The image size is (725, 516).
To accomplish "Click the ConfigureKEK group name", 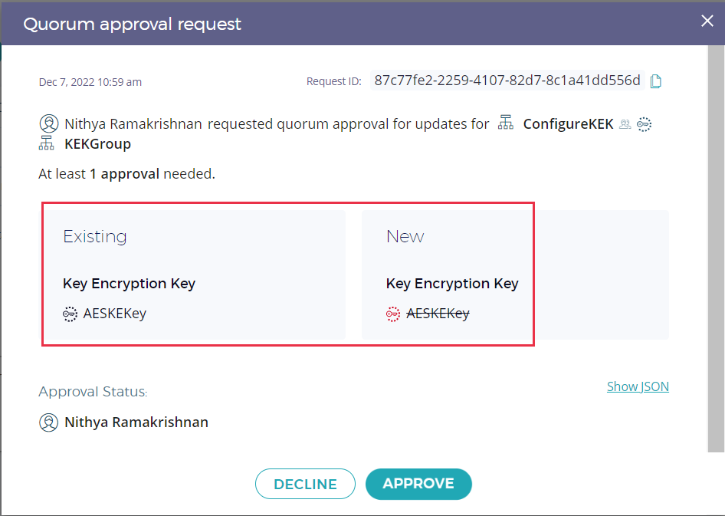I will click(x=568, y=123).
